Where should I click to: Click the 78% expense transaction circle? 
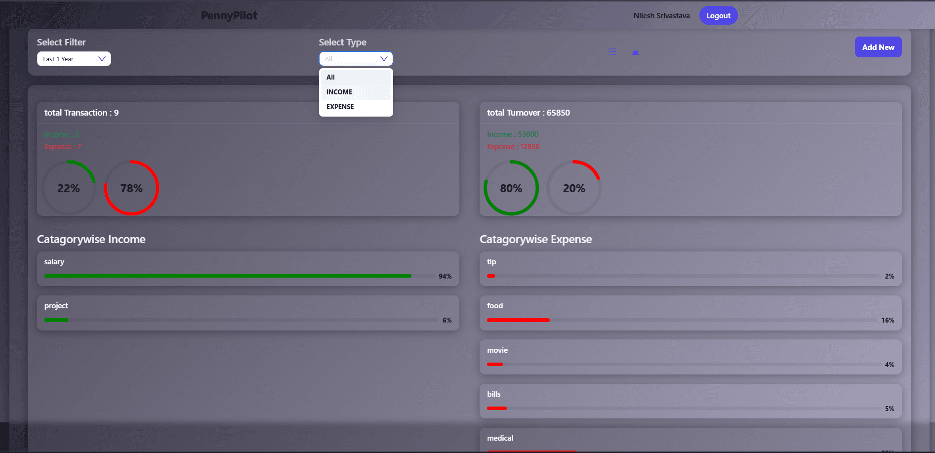point(131,188)
